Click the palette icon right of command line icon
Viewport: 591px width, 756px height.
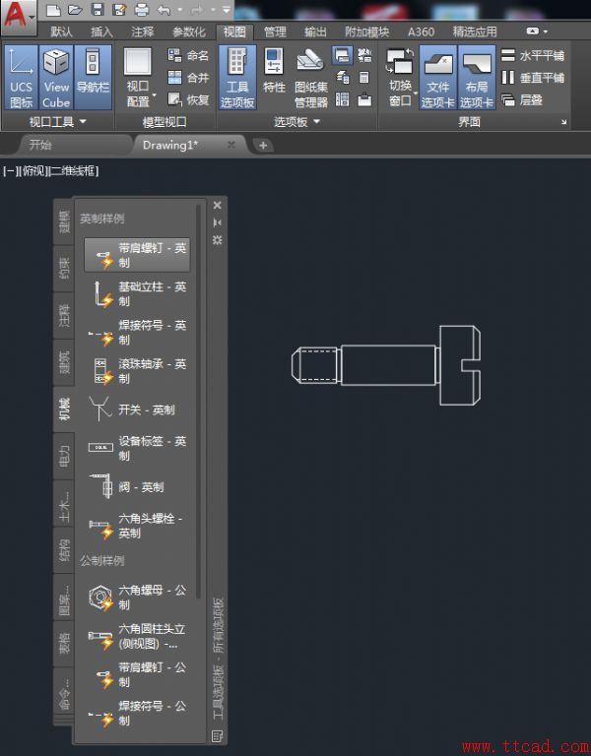(364, 55)
